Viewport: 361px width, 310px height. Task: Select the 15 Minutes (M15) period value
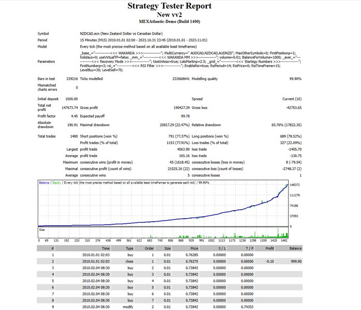click(x=144, y=40)
